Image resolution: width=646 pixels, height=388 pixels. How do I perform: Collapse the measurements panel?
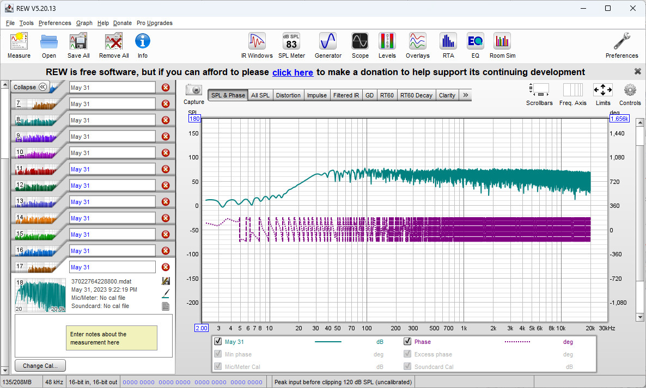[x=30, y=87]
